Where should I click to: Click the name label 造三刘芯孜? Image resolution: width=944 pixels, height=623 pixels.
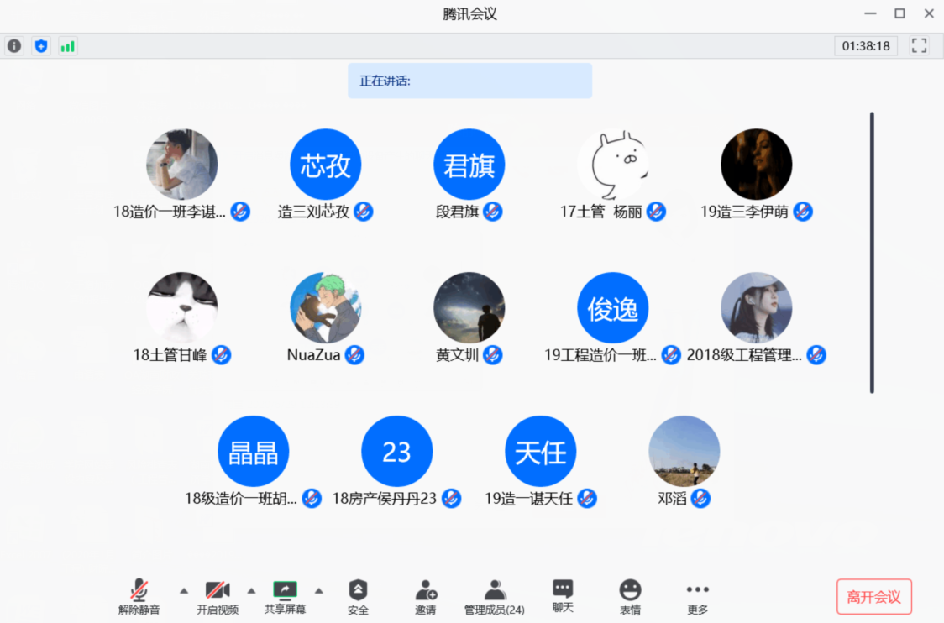pos(313,212)
